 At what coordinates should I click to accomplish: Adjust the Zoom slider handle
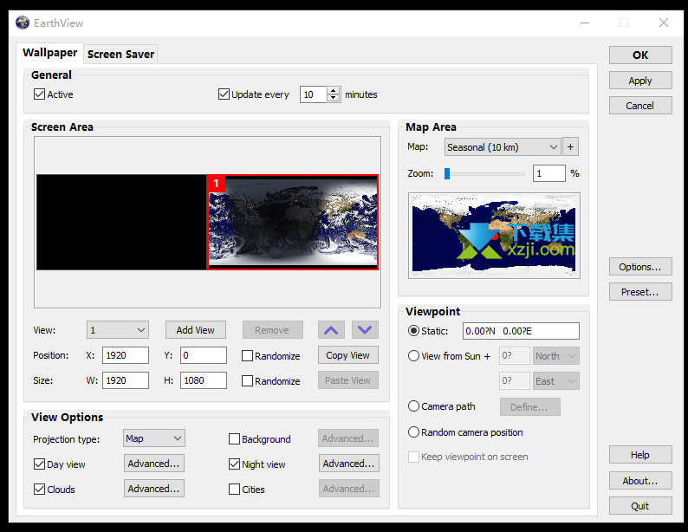tap(447, 173)
